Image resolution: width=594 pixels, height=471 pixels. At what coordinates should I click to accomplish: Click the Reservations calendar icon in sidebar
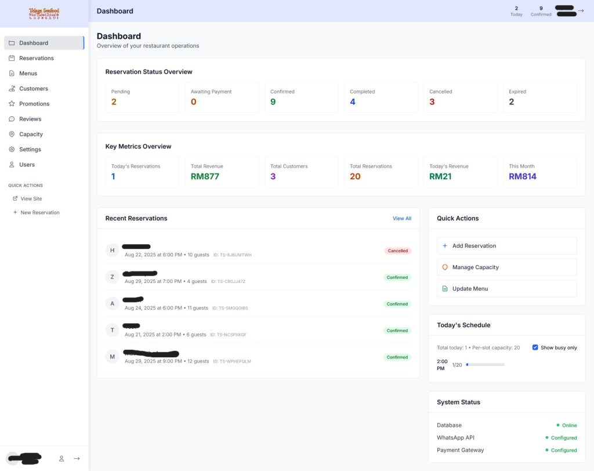point(12,58)
